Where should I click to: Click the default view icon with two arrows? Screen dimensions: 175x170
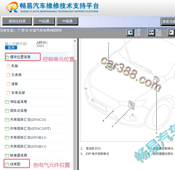click(x=151, y=32)
